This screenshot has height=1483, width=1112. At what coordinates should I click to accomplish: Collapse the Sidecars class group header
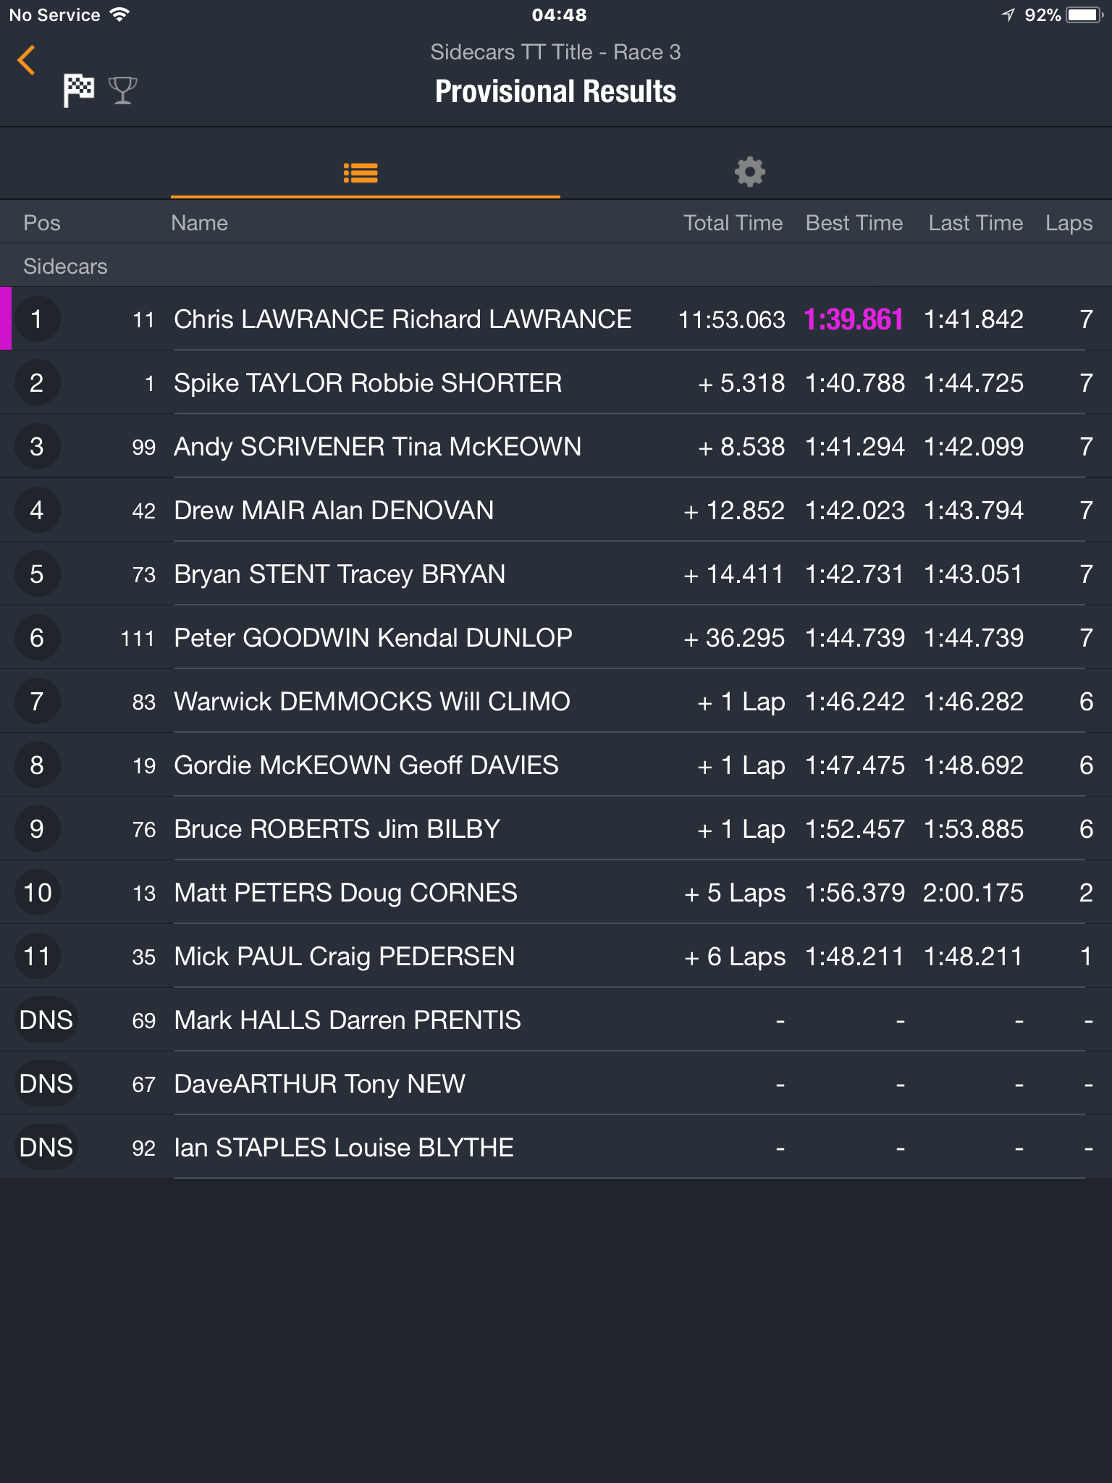[x=556, y=266]
